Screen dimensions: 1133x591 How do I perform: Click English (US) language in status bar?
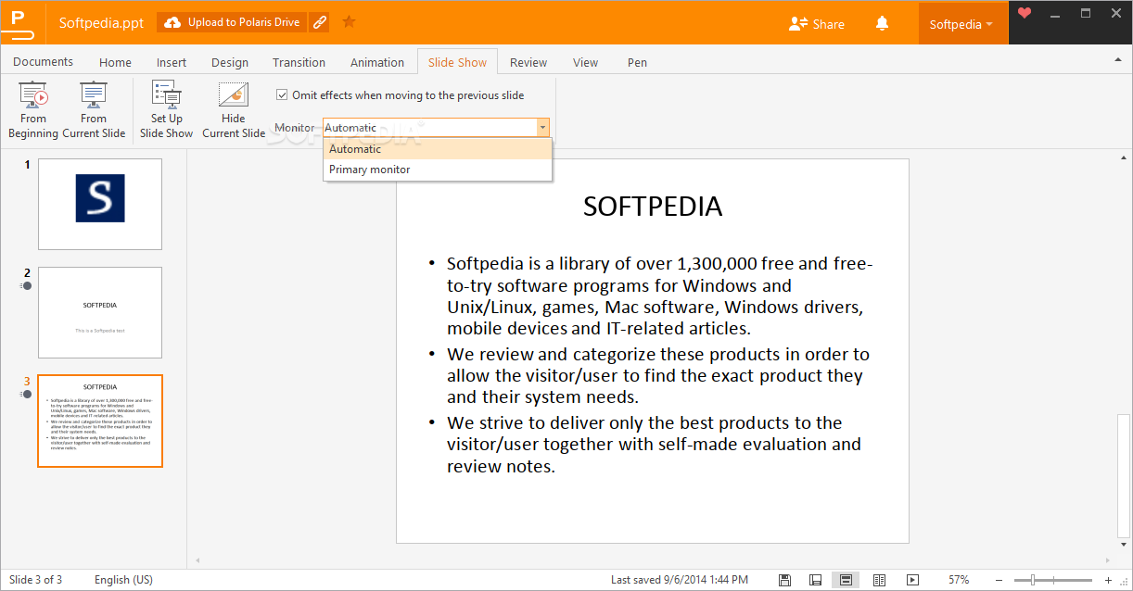(x=123, y=580)
